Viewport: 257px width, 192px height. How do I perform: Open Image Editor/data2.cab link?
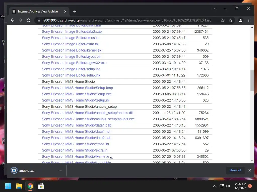click(x=72, y=31)
